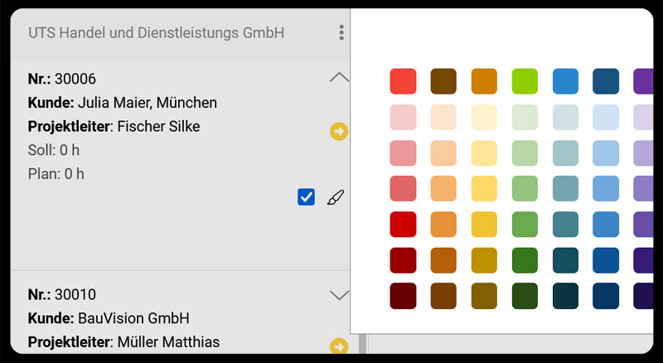663x363 pixels.
Task: Select the dark navy top-row swatch
Action: [607, 81]
